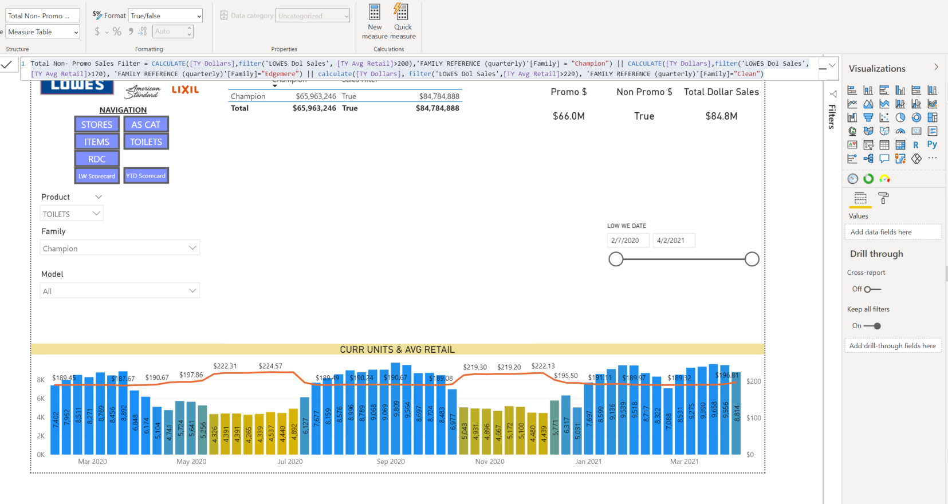Navigate to the RDC page
This screenshot has width=948, height=504.
point(97,159)
